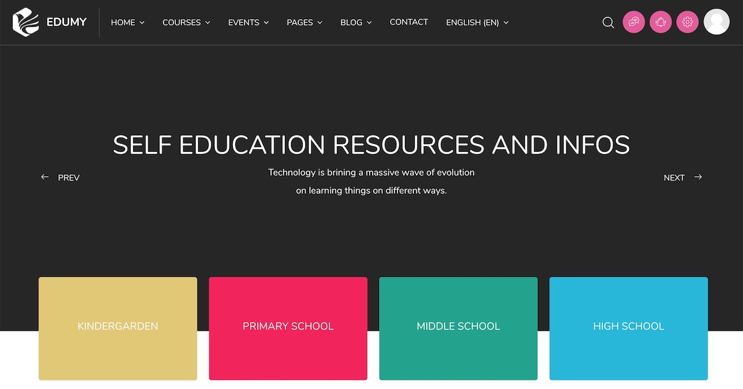The width and height of the screenshot is (743, 389).
Task: Select the pink PRIMARY SCHOOL tile
Action: pyautogui.click(x=288, y=328)
